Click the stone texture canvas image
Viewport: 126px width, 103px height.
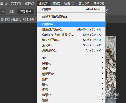(x=111, y=69)
